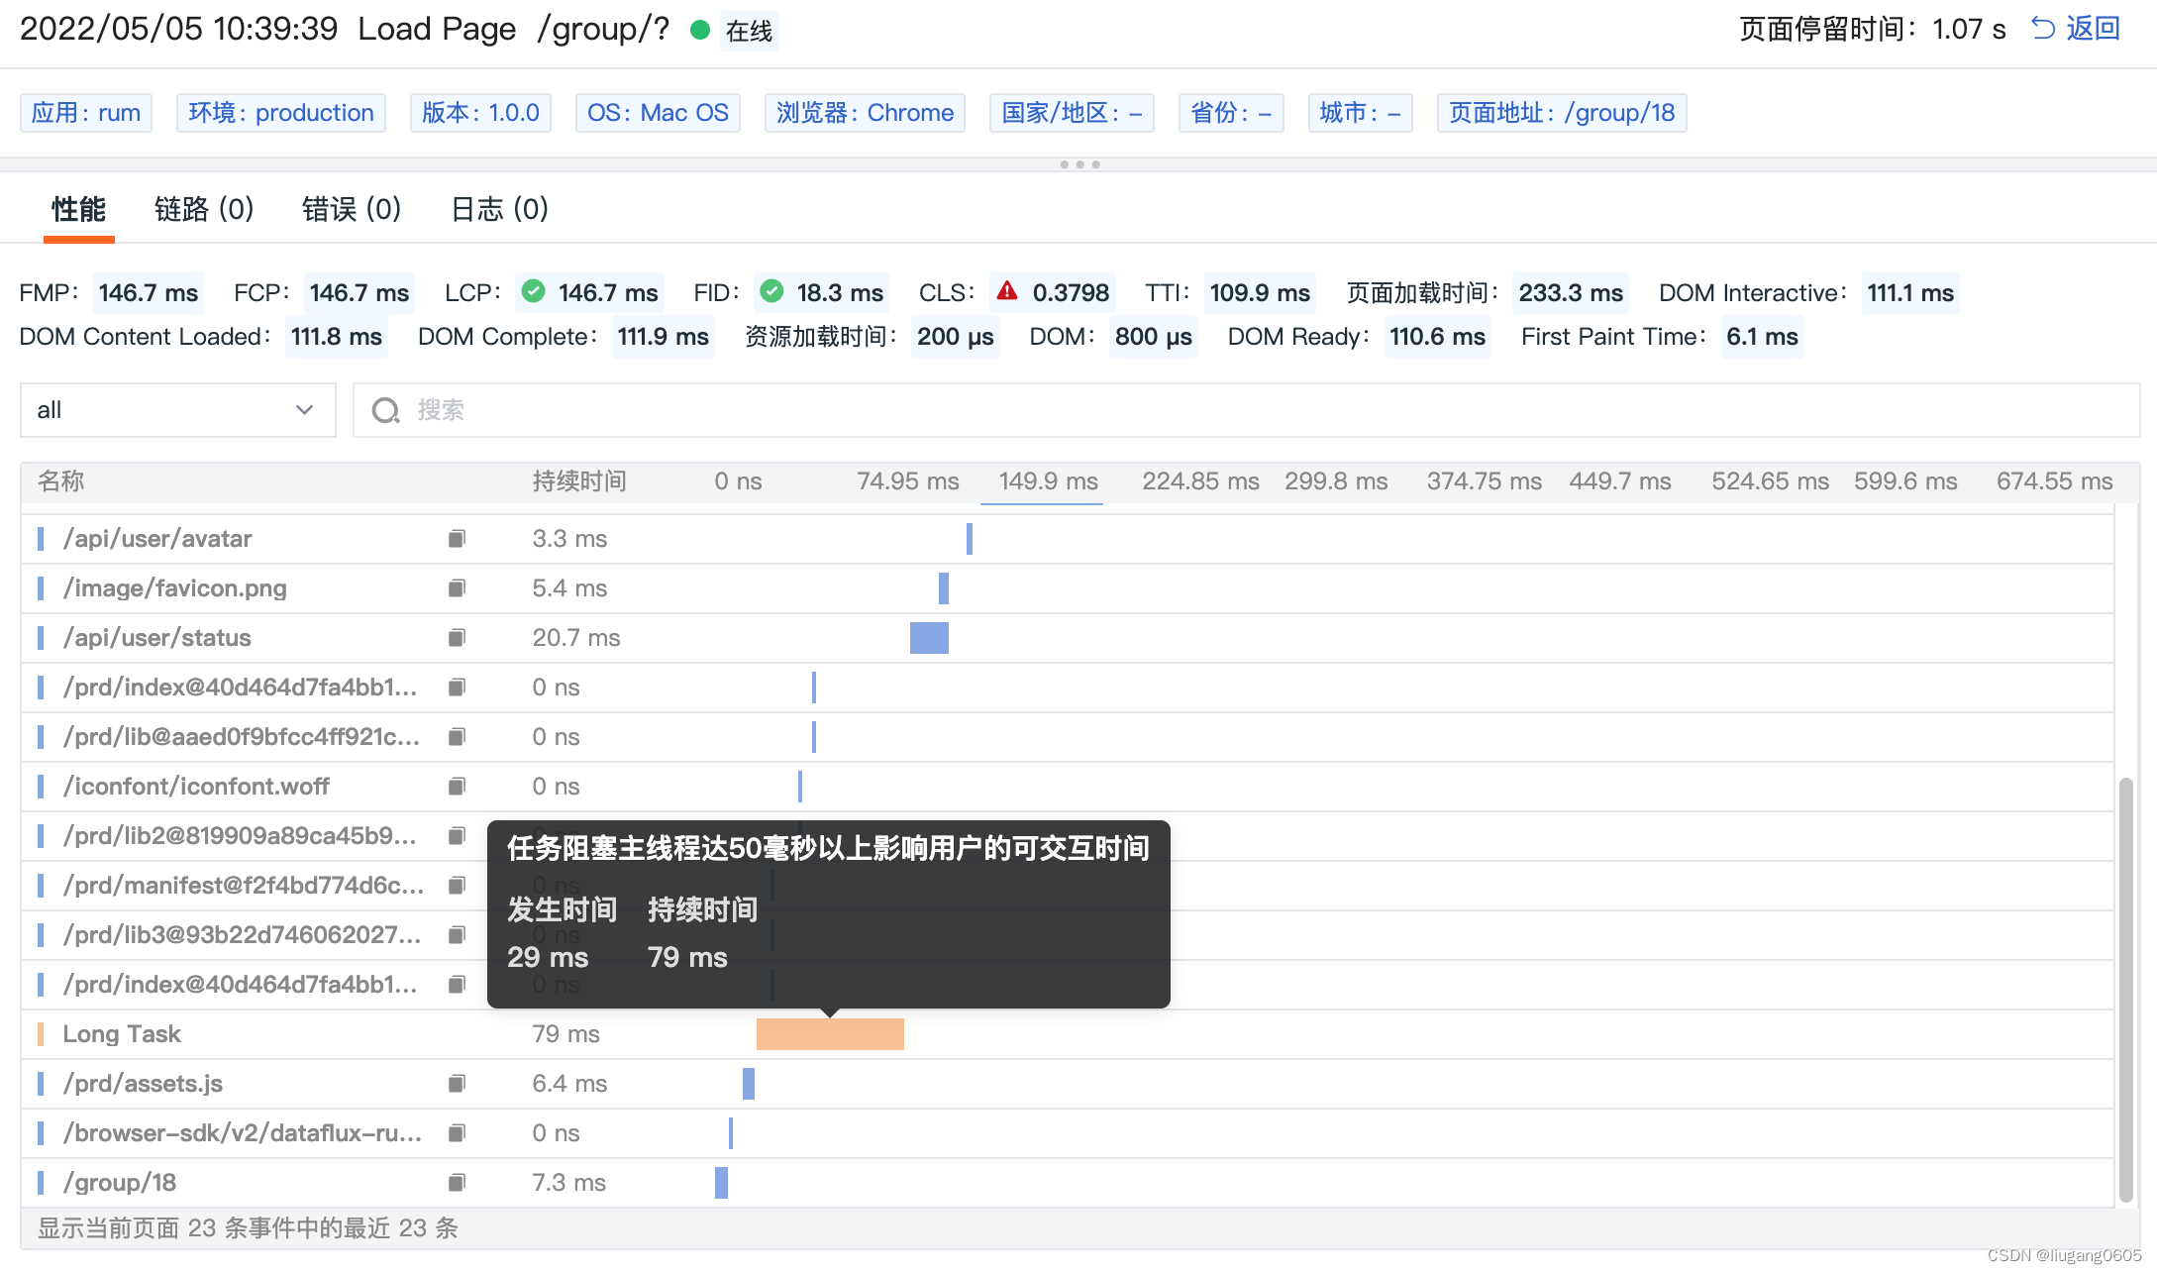The width and height of the screenshot is (2157, 1274).
Task: Click the FMP value 146.7 ms
Action: 149,293
